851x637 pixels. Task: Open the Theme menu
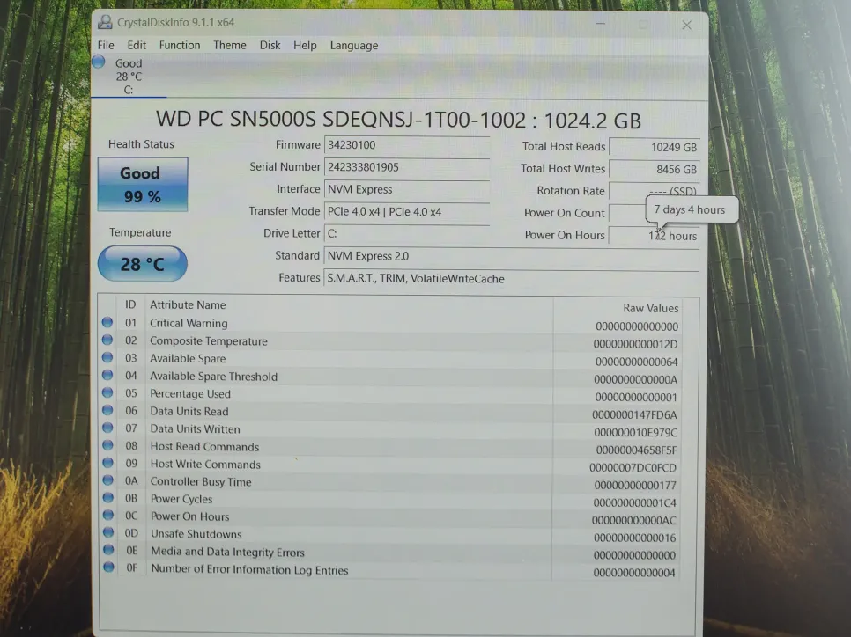[230, 45]
